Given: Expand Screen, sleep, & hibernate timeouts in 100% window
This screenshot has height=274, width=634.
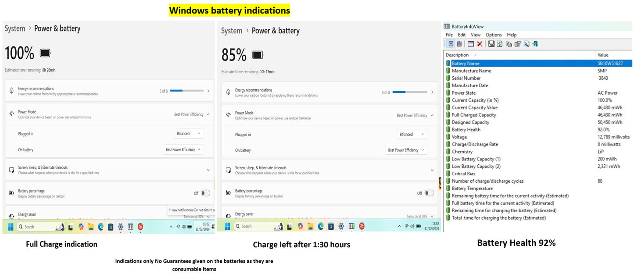Looking at the screenshot, I should [208, 170].
